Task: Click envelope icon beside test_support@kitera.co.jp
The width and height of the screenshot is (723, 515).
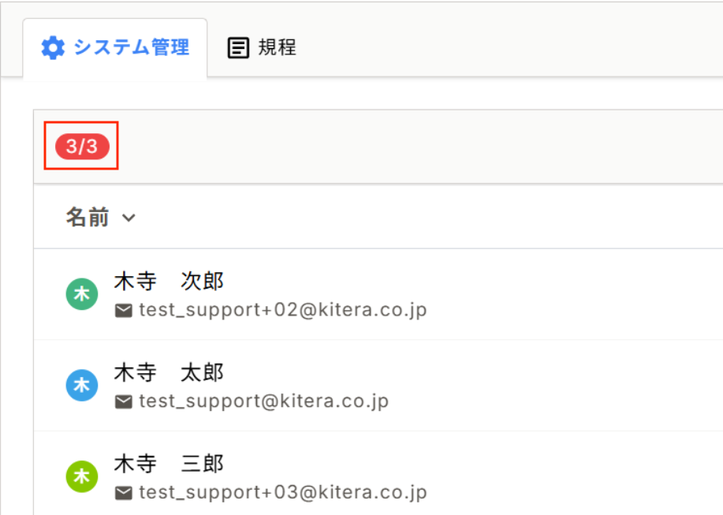Action: [124, 402]
